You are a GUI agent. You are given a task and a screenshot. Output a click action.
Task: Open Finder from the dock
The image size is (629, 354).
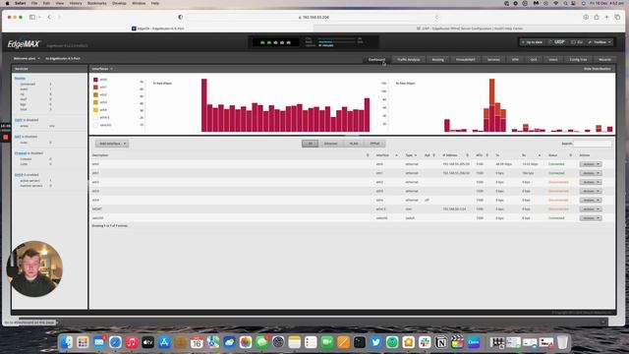click(67, 342)
